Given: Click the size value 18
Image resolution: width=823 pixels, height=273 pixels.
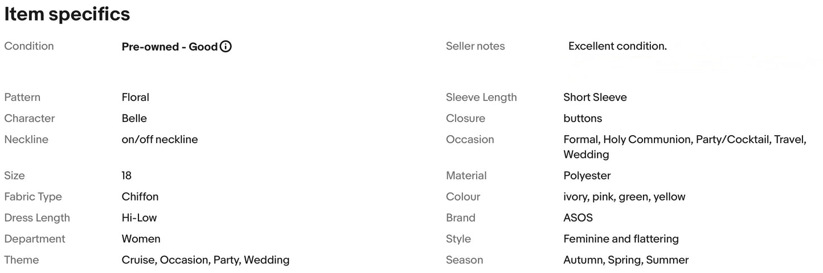Looking at the screenshot, I should [126, 176].
